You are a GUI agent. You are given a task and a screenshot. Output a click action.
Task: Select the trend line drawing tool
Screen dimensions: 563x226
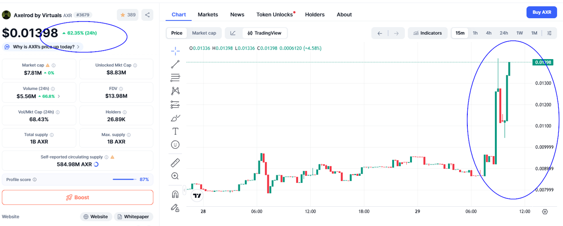tap(175, 64)
